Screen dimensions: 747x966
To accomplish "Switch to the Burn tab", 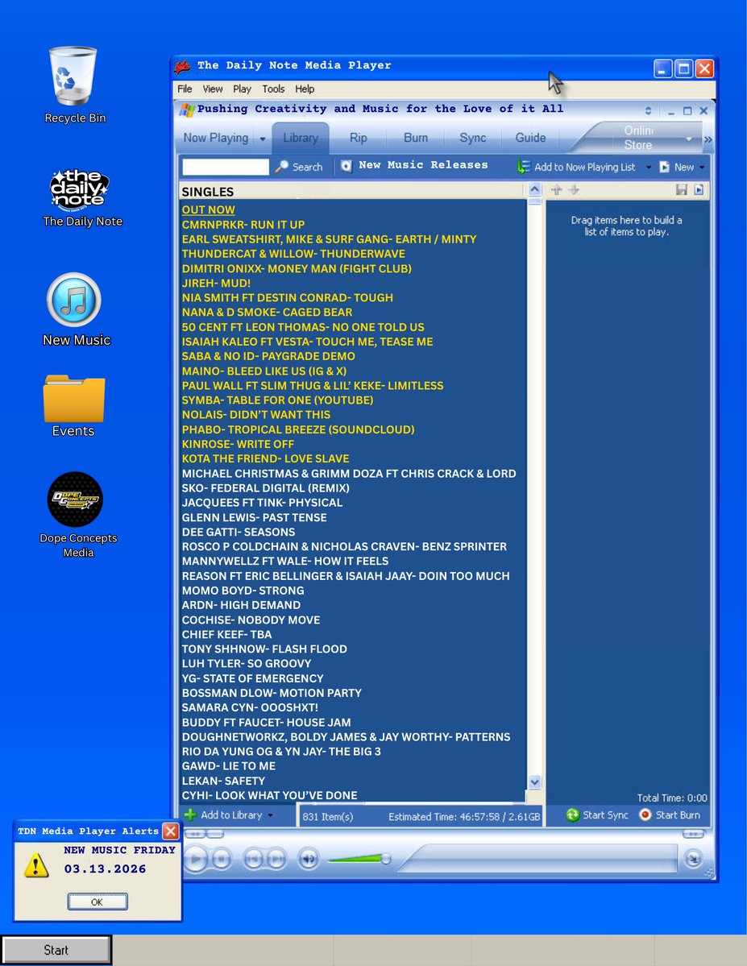I will 416,138.
